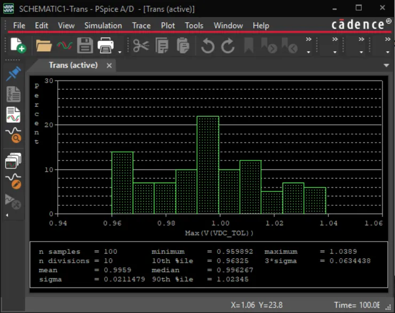Image resolution: width=395 pixels, height=313 pixels.
Task: Print the plot with the printer icon
Action: (106, 46)
